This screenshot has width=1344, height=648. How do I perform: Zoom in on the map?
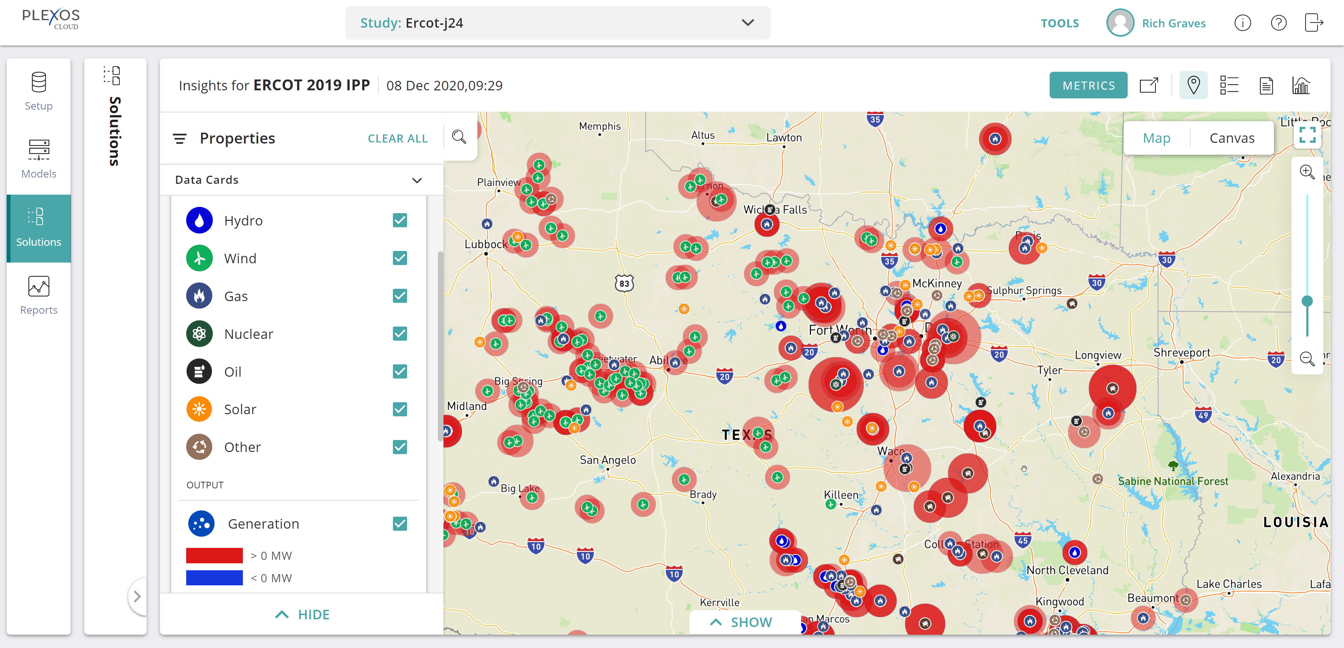(1307, 172)
